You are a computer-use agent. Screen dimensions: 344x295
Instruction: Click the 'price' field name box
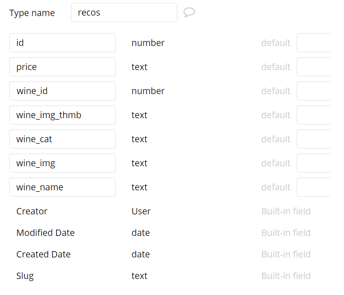click(x=62, y=67)
